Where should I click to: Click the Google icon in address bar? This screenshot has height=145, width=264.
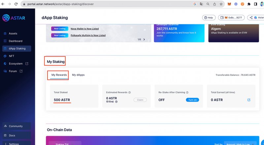tap(195, 4)
